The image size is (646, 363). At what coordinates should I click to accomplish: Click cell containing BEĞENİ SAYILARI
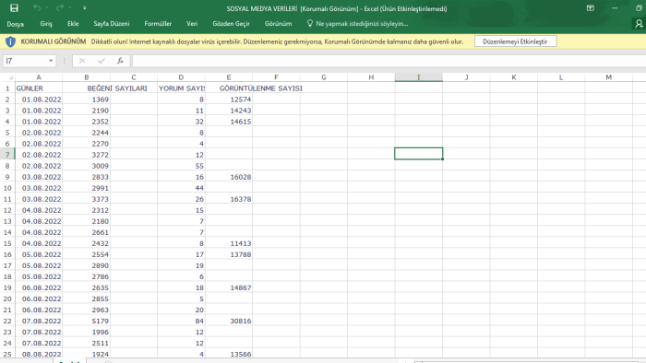click(x=86, y=88)
